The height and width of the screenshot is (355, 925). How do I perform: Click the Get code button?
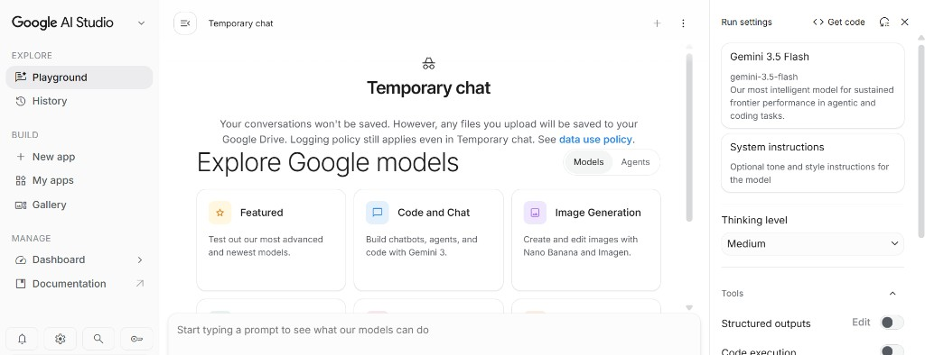[x=838, y=22]
